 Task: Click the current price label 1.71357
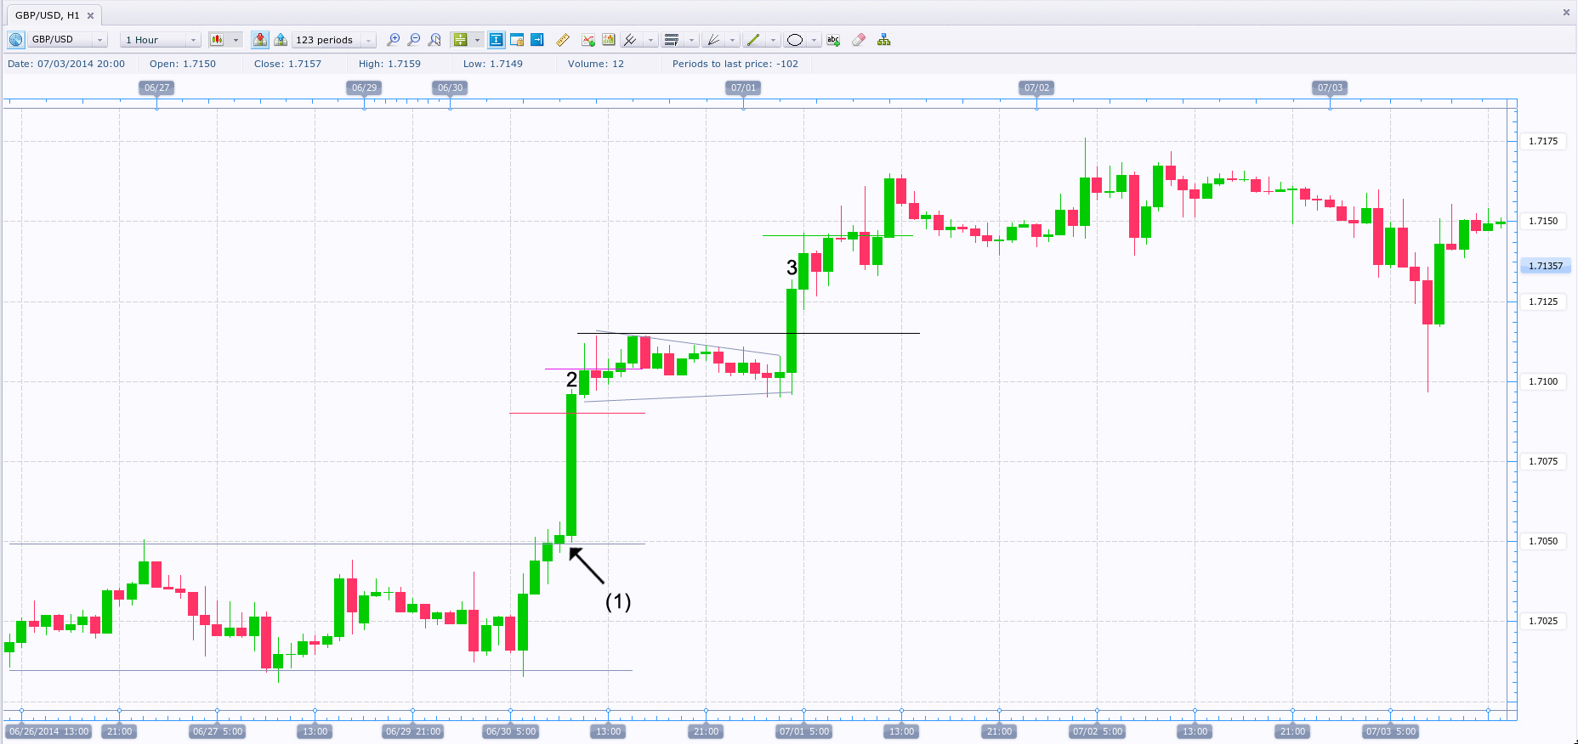click(1546, 266)
